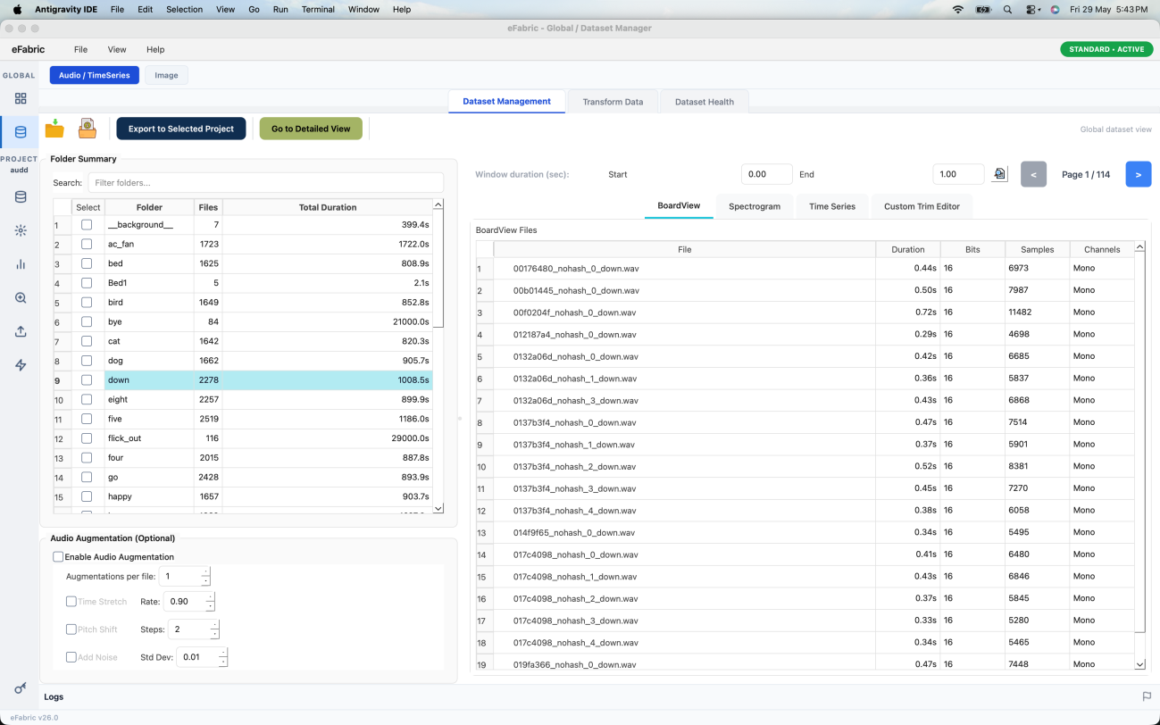Click the STANDARD • ACTIVE status badge
Screen dimensions: 1160x725
[x=1106, y=49]
